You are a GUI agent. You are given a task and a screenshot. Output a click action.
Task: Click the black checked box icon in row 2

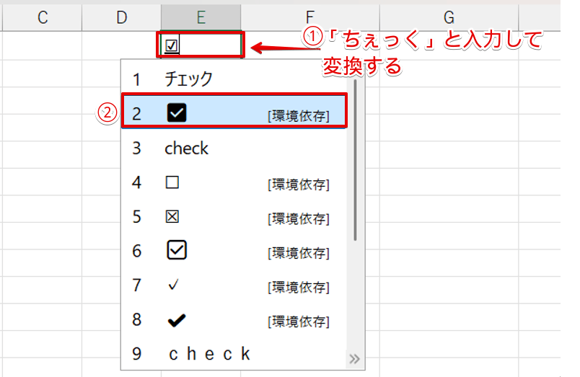(x=177, y=112)
